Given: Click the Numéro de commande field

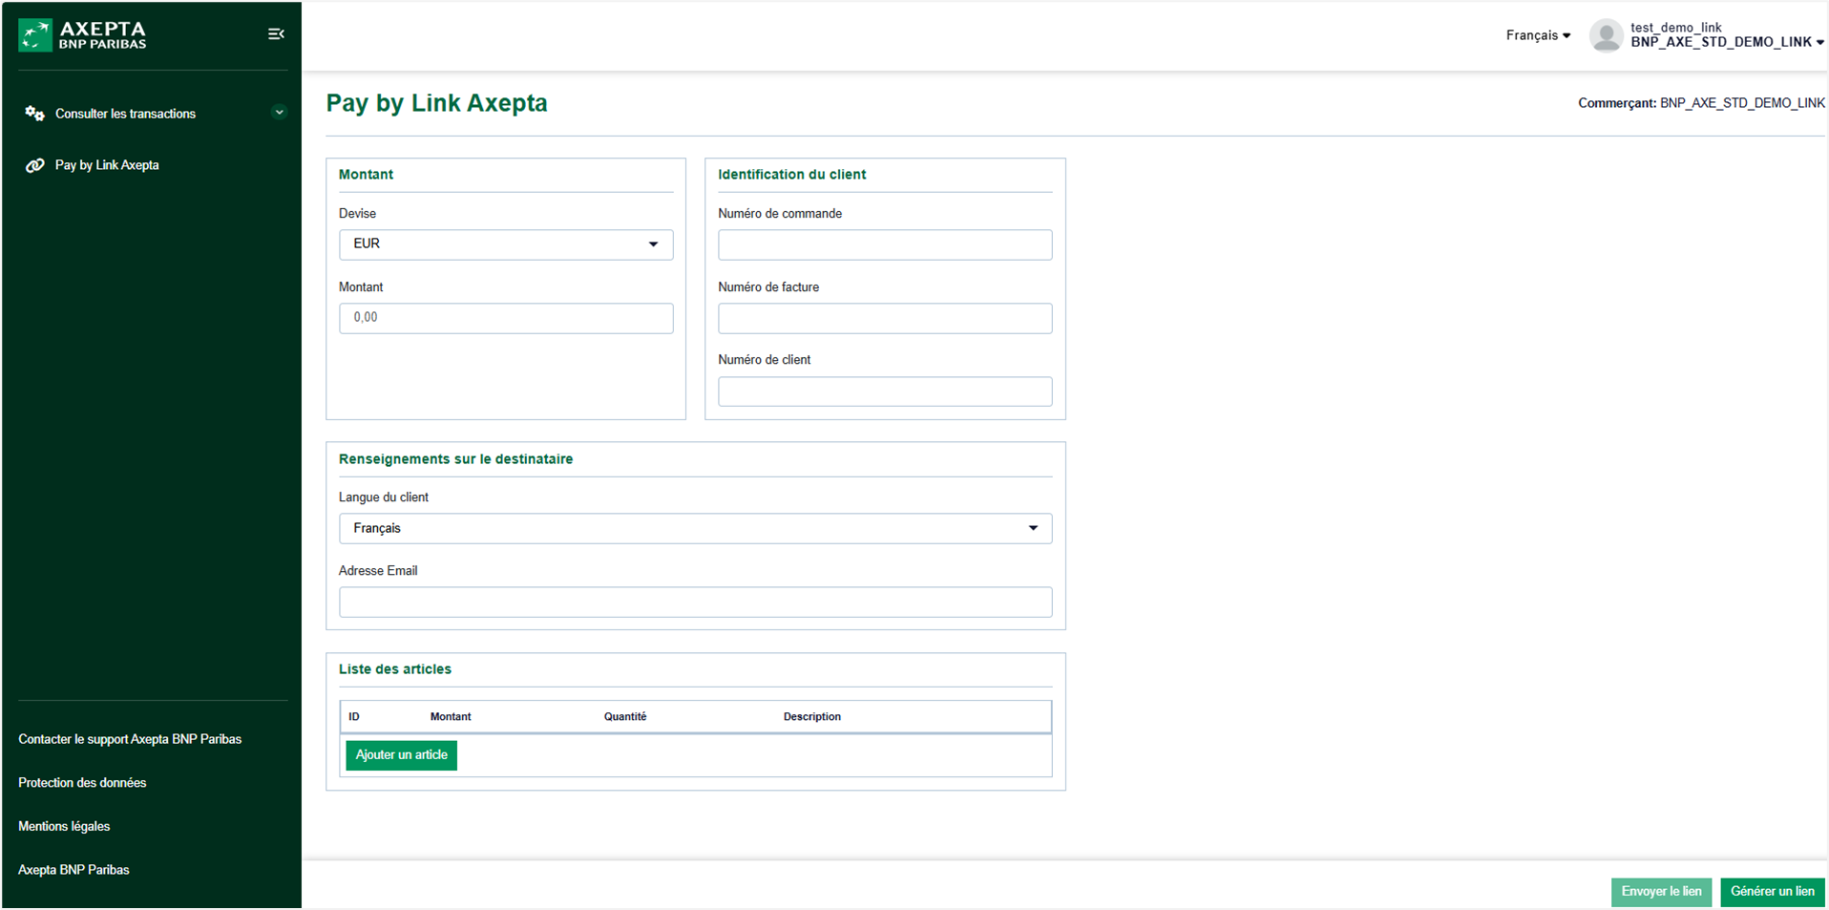Looking at the screenshot, I should (884, 245).
